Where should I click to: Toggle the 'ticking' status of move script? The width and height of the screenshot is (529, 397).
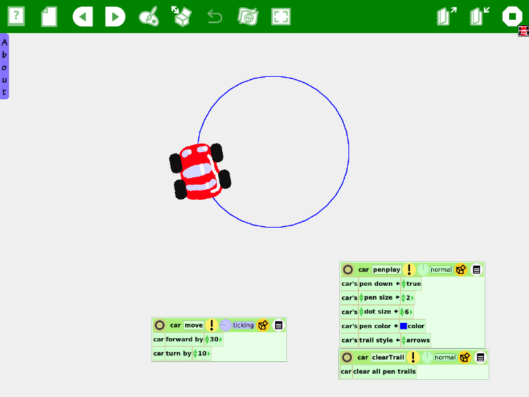pos(243,325)
